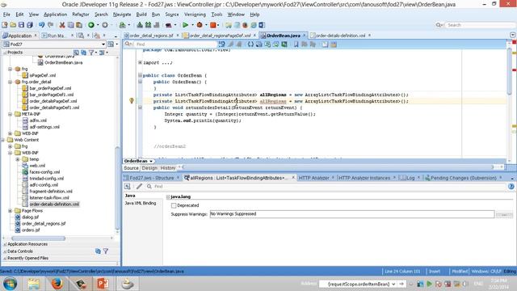Start debugging with the bug icon
The width and height of the screenshot is (517, 291).
200,25
